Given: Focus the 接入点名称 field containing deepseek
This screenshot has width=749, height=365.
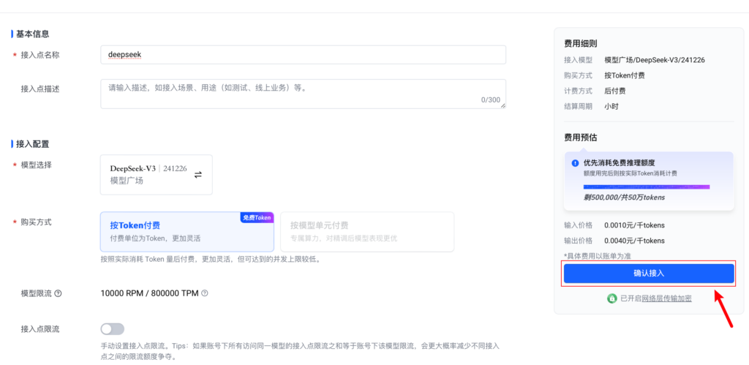Looking at the screenshot, I should tap(302, 55).
